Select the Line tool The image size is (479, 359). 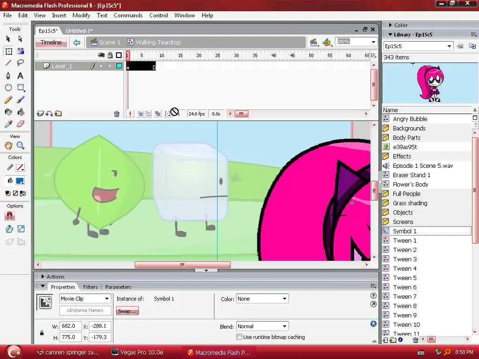click(x=8, y=63)
